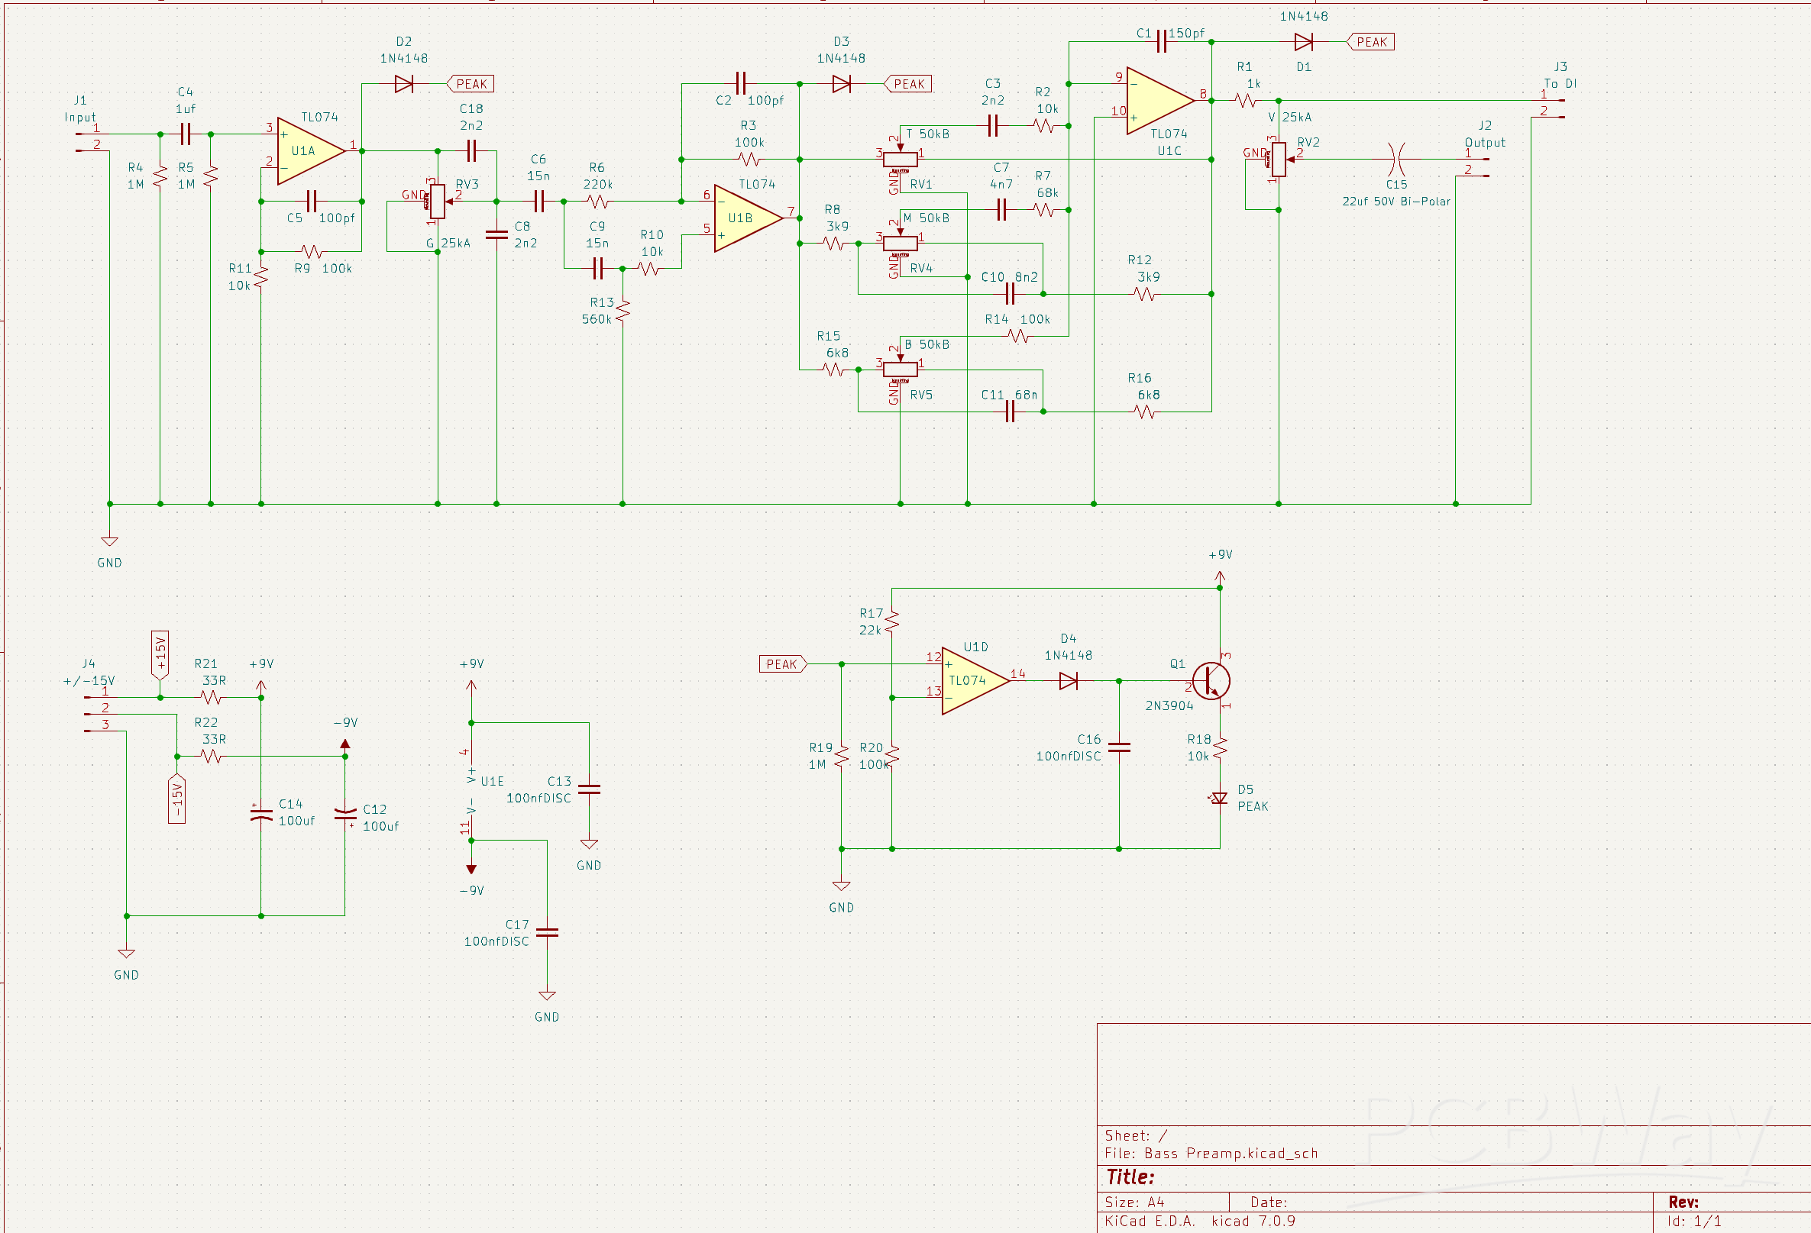Click the 'B 50kB' potentiometer value
The width and height of the screenshot is (1811, 1233).
pyautogui.click(x=927, y=344)
